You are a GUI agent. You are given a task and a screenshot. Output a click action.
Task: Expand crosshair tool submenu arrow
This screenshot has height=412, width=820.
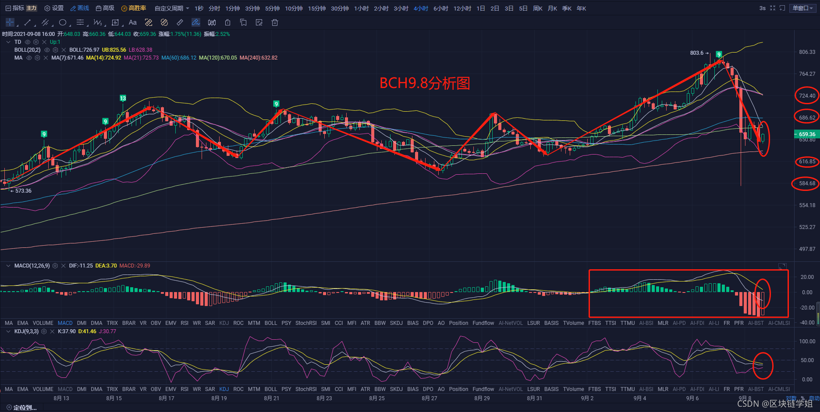[x=18, y=25]
